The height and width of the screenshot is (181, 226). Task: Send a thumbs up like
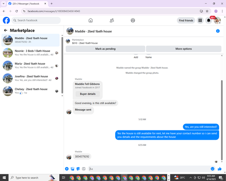[x=220, y=169]
